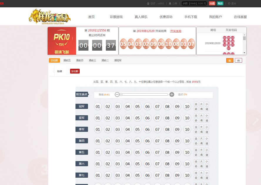Click the 清 clear icon on the 冠军 row

[206, 109]
